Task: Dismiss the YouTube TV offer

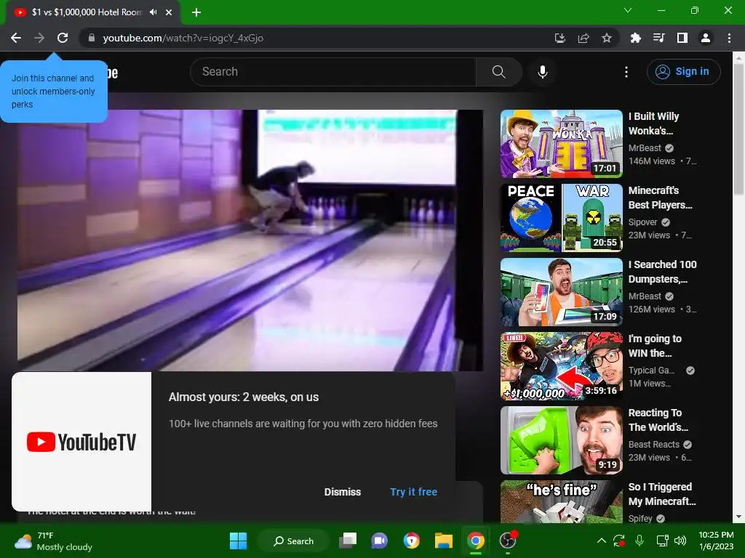Action: [343, 492]
